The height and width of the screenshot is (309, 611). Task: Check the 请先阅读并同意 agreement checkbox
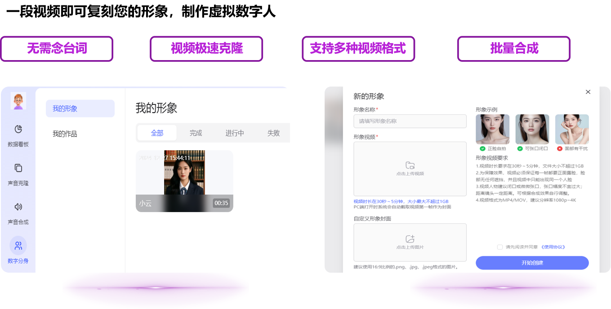pos(500,247)
